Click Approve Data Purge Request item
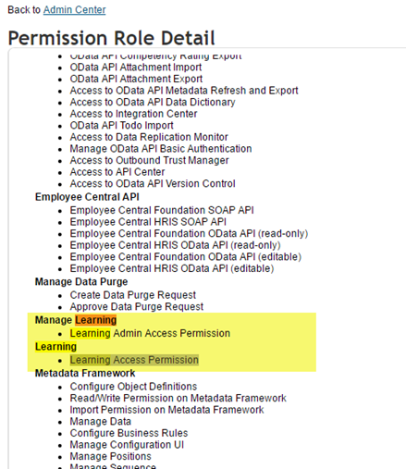 click(x=137, y=307)
